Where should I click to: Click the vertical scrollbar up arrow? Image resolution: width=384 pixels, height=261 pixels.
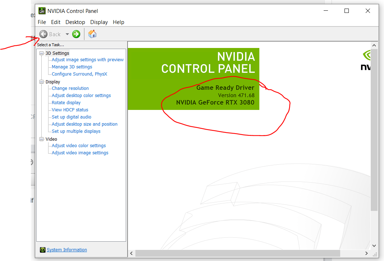point(374,45)
